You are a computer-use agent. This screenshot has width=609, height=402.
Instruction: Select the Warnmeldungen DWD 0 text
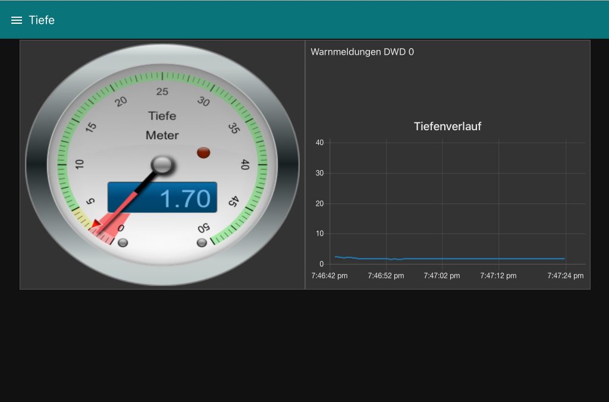tap(362, 52)
